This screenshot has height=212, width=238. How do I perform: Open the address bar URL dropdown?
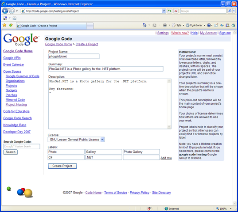(x=164, y=11)
